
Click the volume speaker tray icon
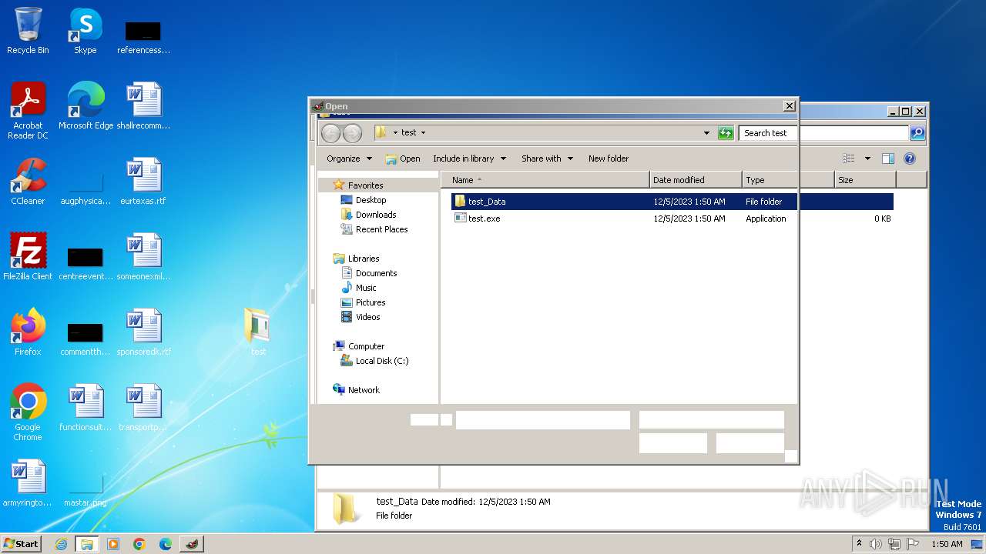pyautogui.click(x=876, y=544)
